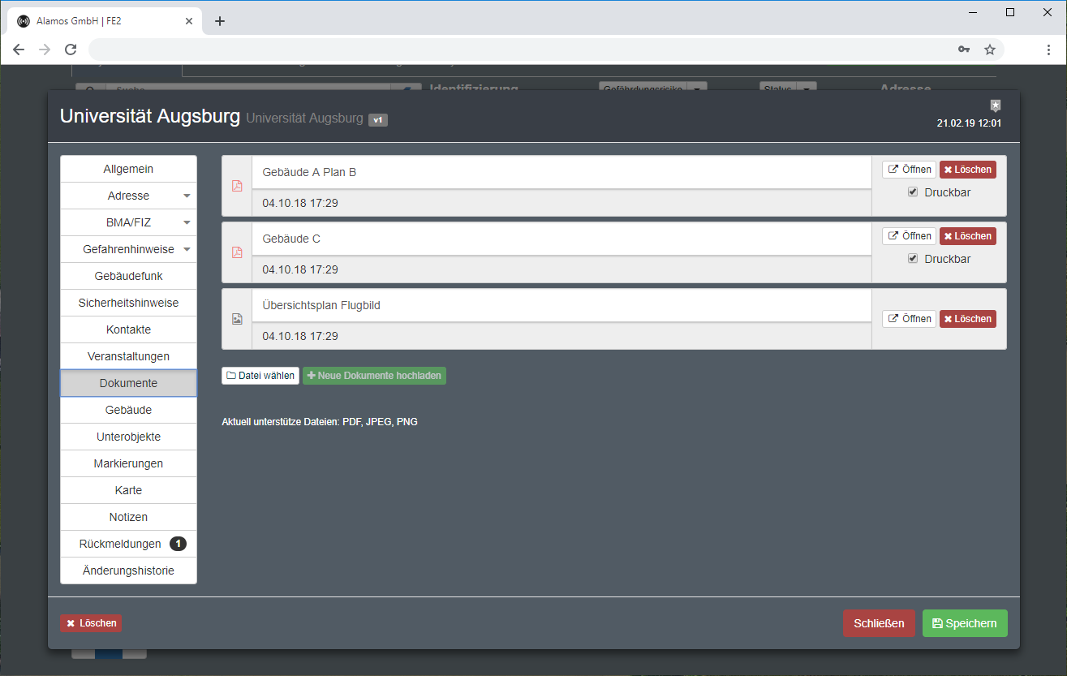The image size is (1067, 676).
Task: Click the timestamp under Übersichtsplan Flugbild
Action: (x=300, y=336)
